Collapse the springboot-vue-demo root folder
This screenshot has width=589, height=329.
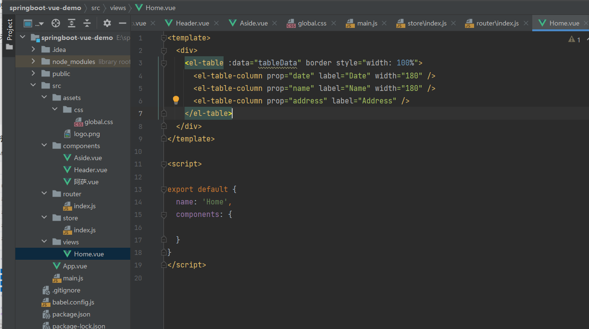point(22,38)
